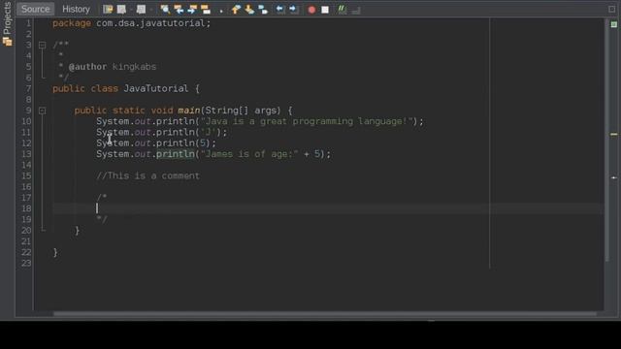Image resolution: width=621 pixels, height=349 pixels.
Task: Place cursor in empty line 18
Action: [x=329, y=208]
